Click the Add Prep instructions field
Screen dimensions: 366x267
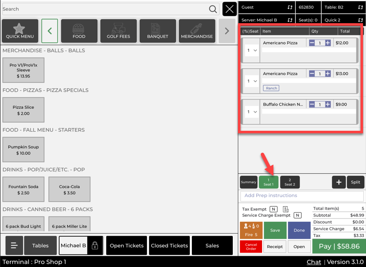(302, 196)
